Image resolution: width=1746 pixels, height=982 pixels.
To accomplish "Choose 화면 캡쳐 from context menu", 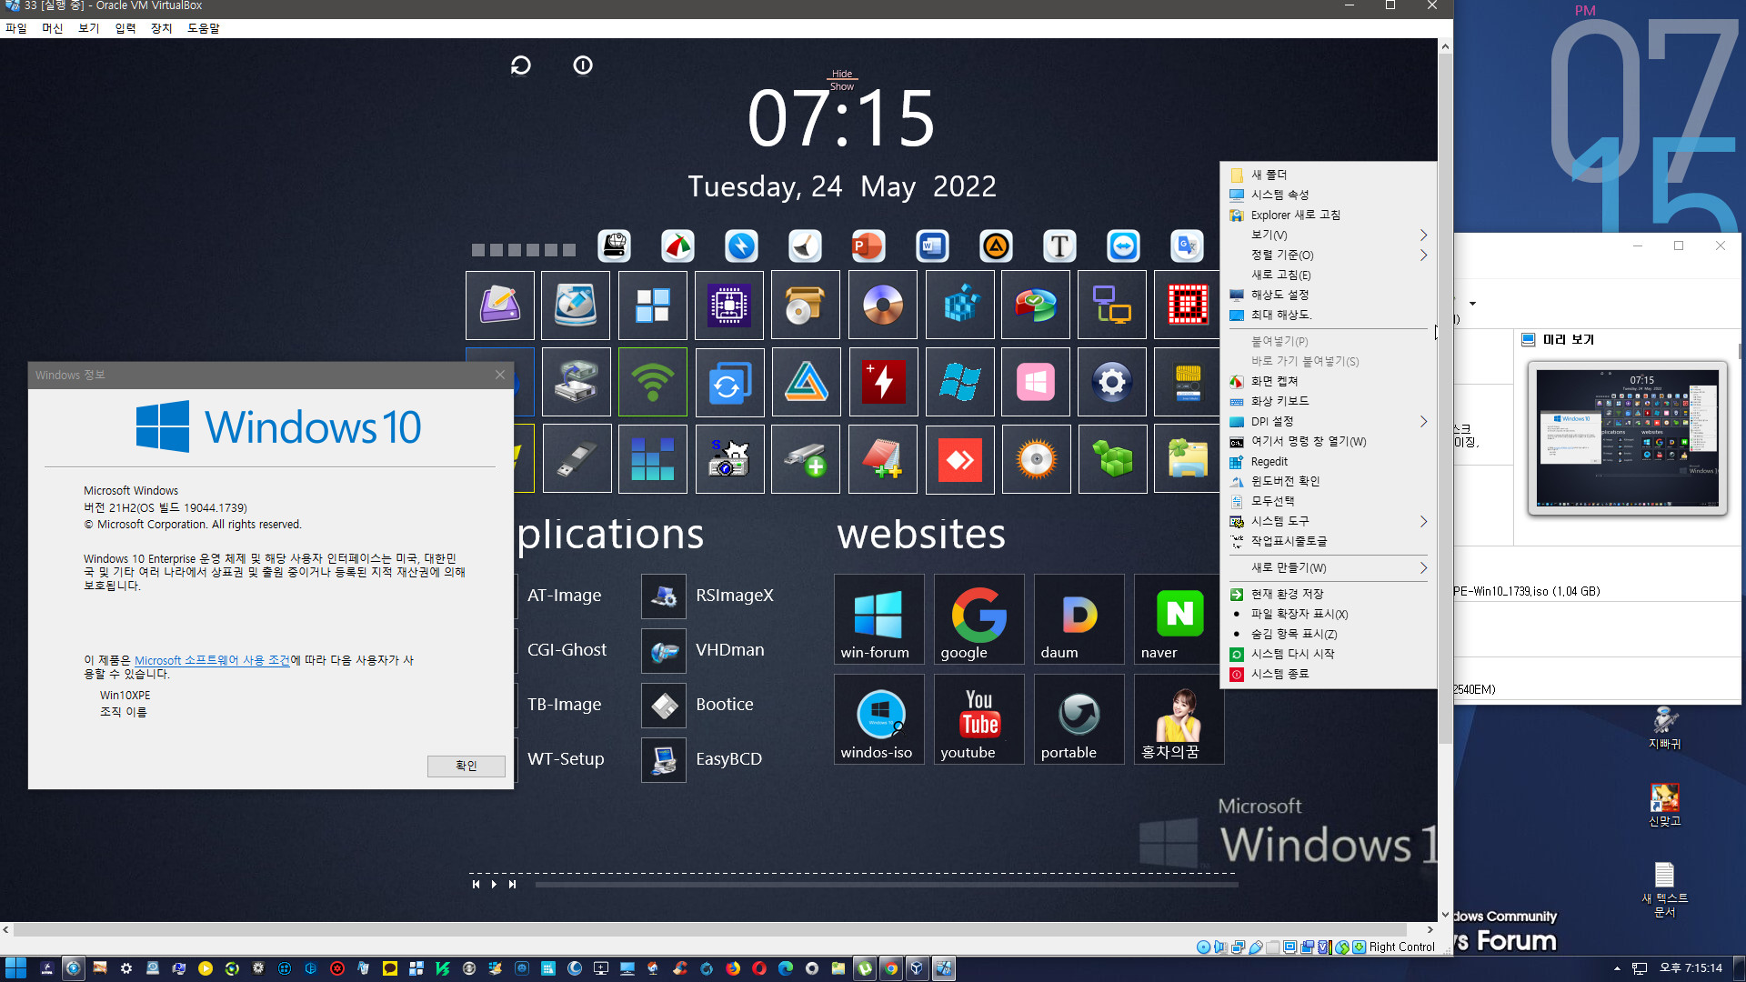I will 1328,381.
